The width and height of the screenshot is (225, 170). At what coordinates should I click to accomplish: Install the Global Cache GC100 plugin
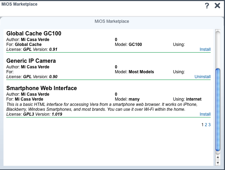tap(205, 49)
